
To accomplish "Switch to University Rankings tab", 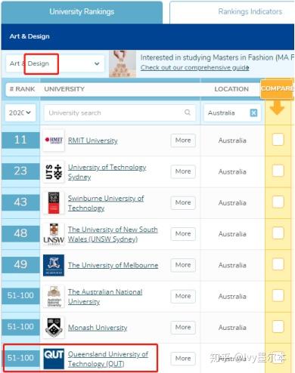I will pyautogui.click(x=82, y=12).
